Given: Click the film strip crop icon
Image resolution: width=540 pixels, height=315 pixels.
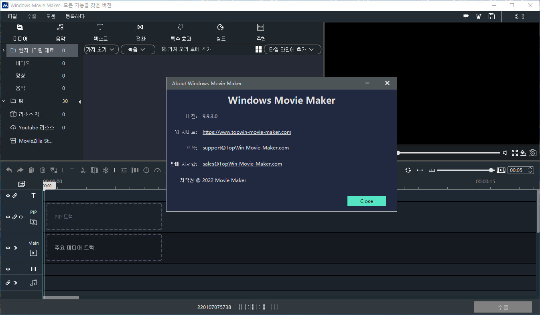Looking at the screenshot, I should pyautogui.click(x=94, y=170).
